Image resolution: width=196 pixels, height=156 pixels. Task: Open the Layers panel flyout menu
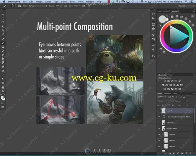click(194, 93)
